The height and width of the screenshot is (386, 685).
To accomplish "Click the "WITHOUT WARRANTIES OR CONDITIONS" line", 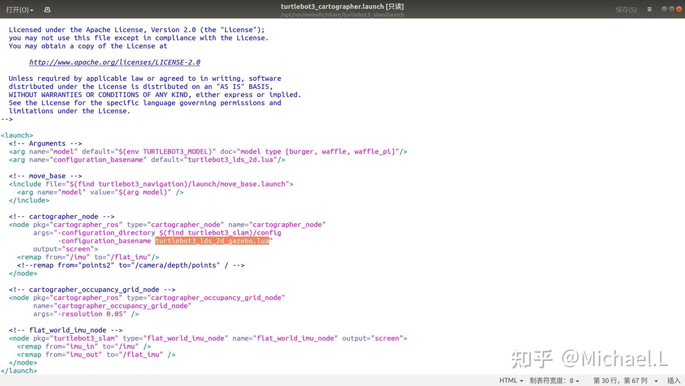I will 155,94.
